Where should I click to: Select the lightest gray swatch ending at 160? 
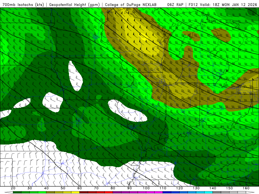click(242, 192)
